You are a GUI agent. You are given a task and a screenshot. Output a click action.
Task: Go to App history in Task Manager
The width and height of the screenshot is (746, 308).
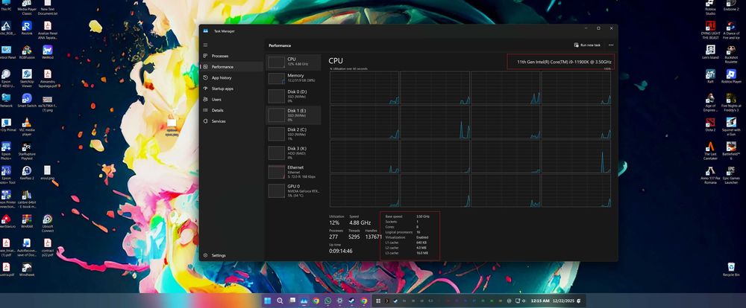(231, 78)
